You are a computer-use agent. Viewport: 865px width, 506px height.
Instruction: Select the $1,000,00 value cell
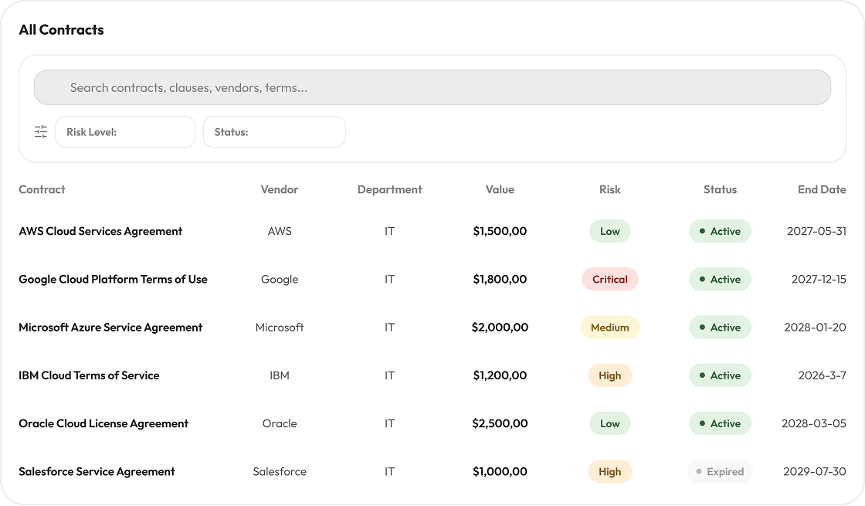pyautogui.click(x=500, y=471)
